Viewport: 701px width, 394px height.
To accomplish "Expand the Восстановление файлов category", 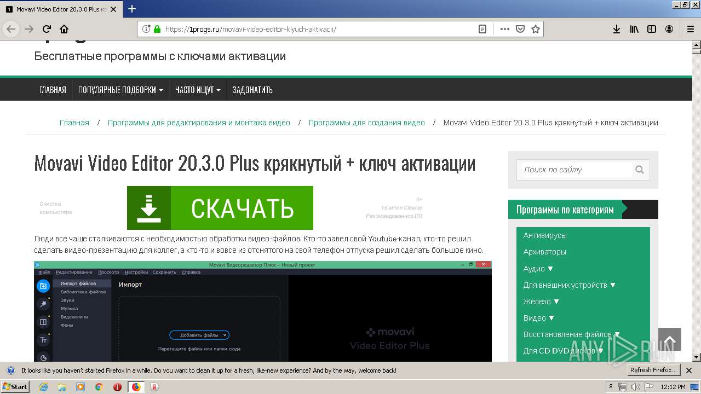I will [572, 334].
